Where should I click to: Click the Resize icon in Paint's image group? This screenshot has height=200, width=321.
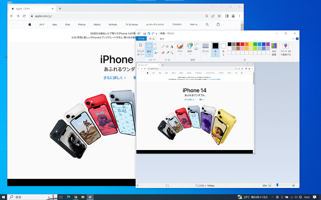tap(155, 48)
